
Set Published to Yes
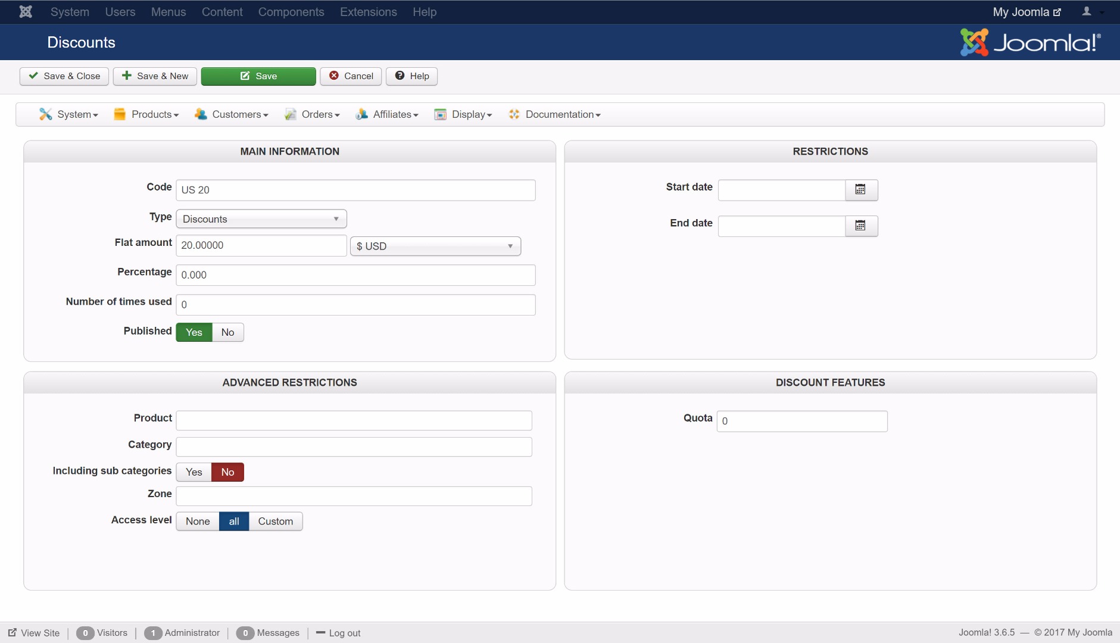[x=194, y=332]
